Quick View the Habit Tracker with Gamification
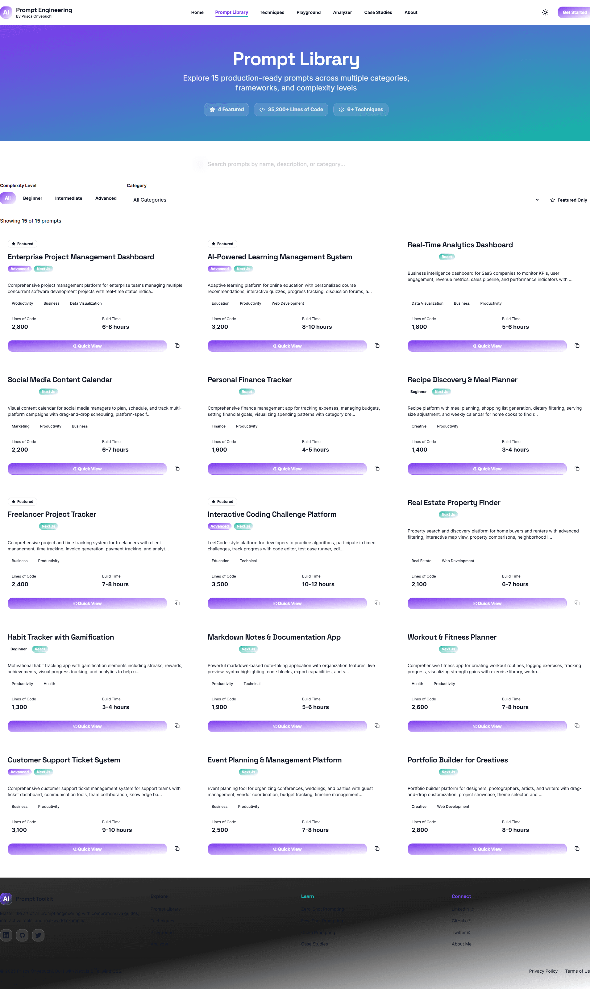 87,726
